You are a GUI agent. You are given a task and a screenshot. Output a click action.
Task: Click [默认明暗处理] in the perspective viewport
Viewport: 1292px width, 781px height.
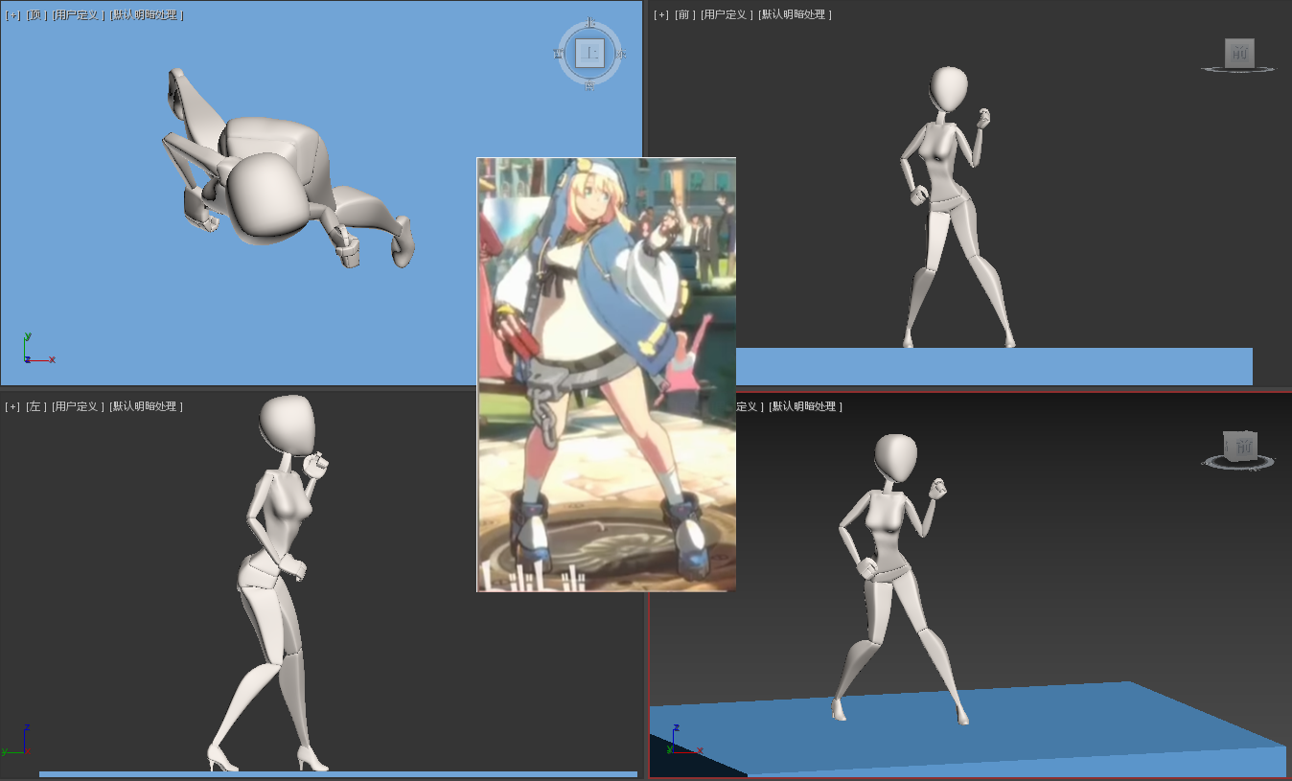805,406
